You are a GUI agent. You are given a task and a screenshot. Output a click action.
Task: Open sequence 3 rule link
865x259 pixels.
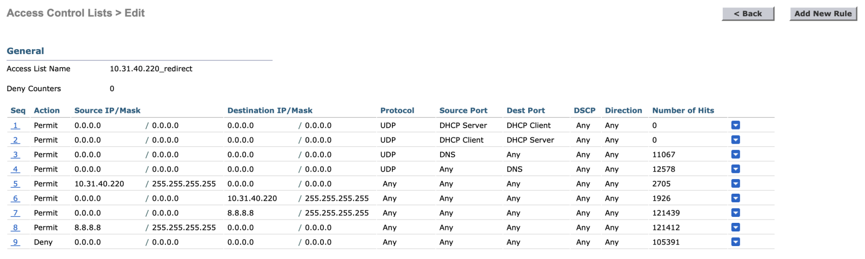(x=15, y=154)
